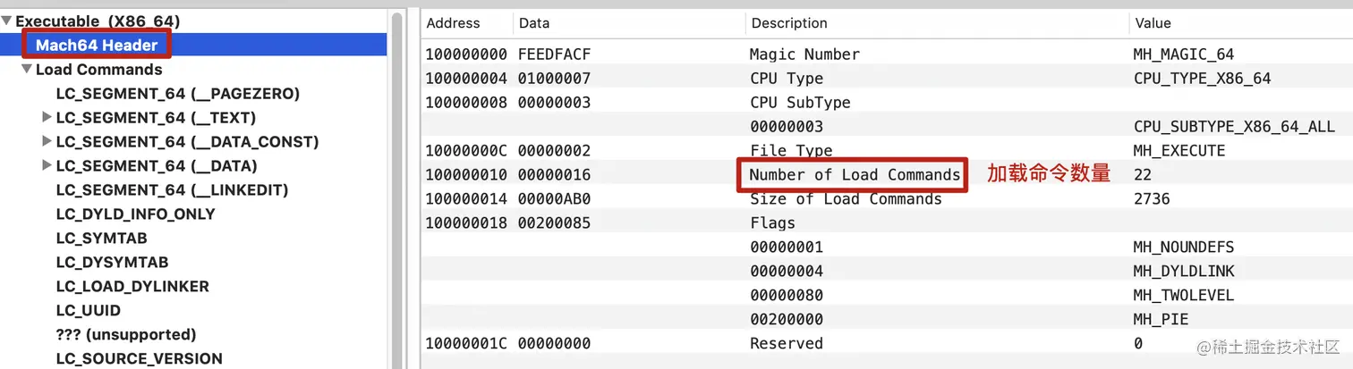Select 00200000 flag description cell

pyautogui.click(x=787, y=319)
